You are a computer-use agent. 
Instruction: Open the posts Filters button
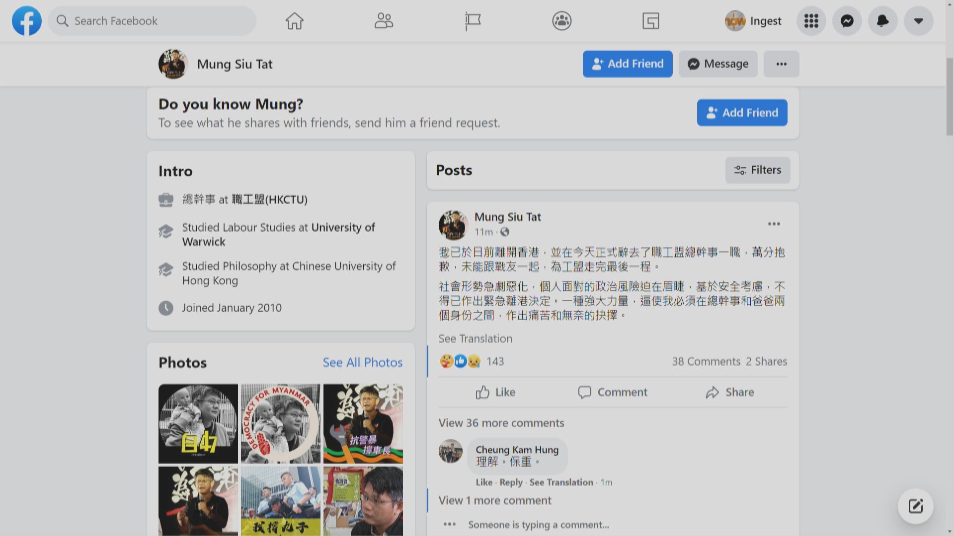tap(757, 170)
